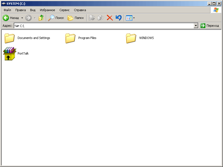Minimize the SYSTEM (C:) window
The width and height of the screenshot is (223, 167).
point(209,4)
